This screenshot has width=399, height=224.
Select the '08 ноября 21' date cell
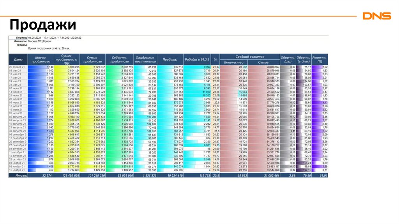(18, 167)
